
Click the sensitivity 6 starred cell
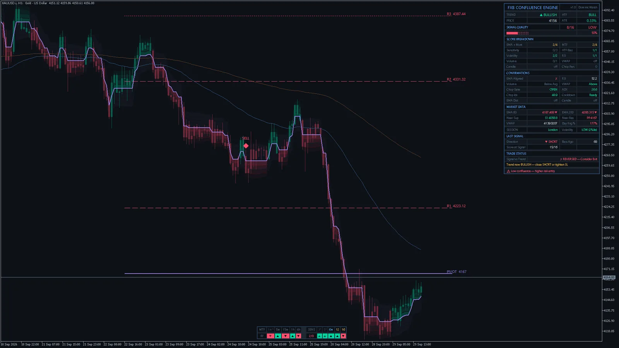click(x=331, y=329)
